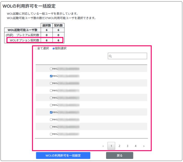The width and height of the screenshot is (183, 162).
Task: Open page 2 of user list
Action: coord(119,146)
